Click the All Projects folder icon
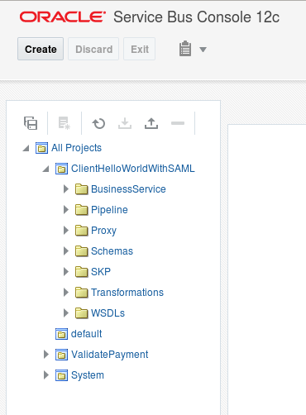This screenshot has height=415, width=306. 41,148
